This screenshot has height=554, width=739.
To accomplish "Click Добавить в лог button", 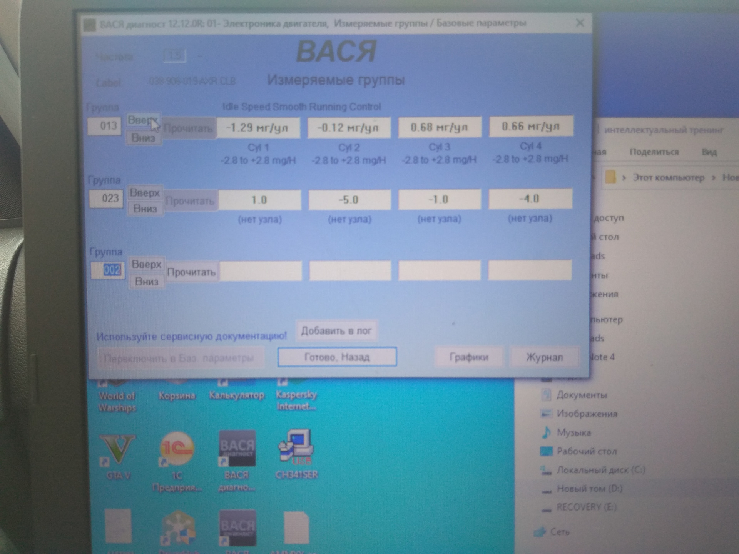I will click(x=336, y=331).
